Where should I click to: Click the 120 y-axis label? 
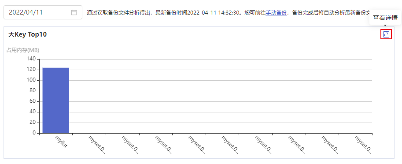pos(32,70)
